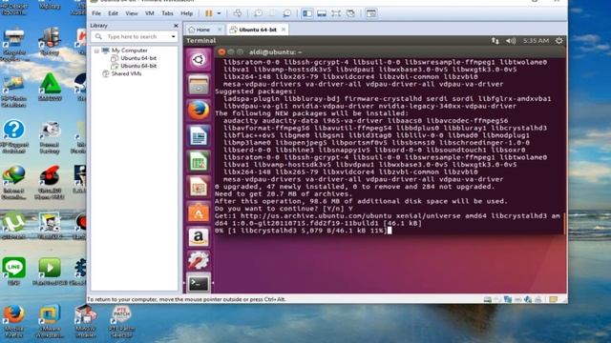This screenshot has width=611, height=343.
Task: Select the first Ubuntu 64-bit VM entry
Action: click(138, 58)
